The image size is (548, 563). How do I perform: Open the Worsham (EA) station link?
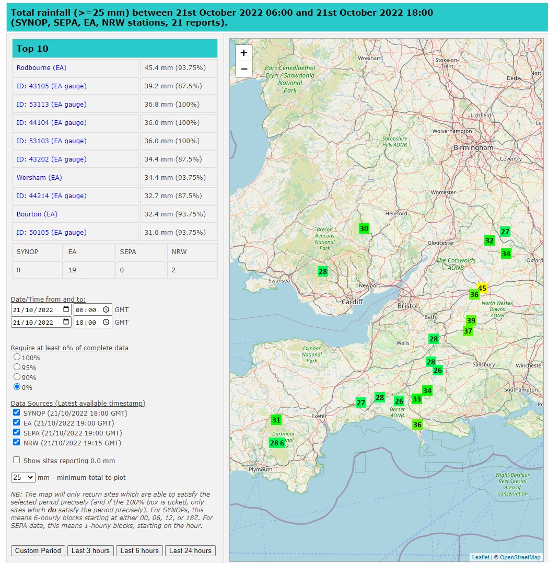pyautogui.click(x=39, y=178)
